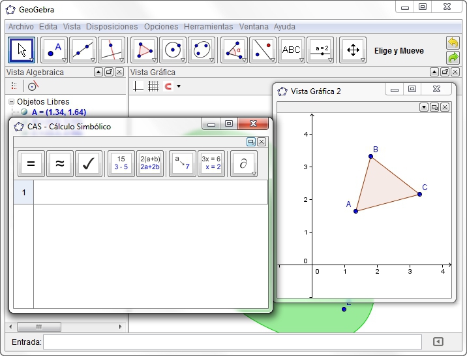
Task: Select point C in Vista Gráfica 2
Action: (419, 194)
